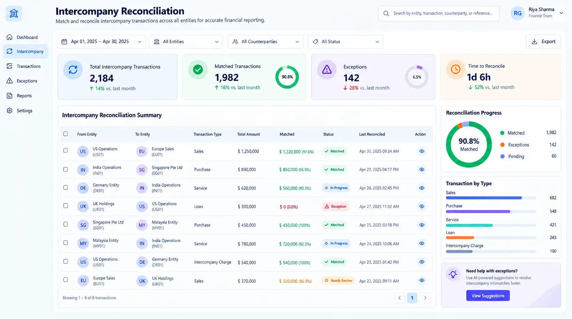This screenshot has height=319, width=572.
Task: Click the Reconciliation Progress donut chart
Action: coord(469,145)
